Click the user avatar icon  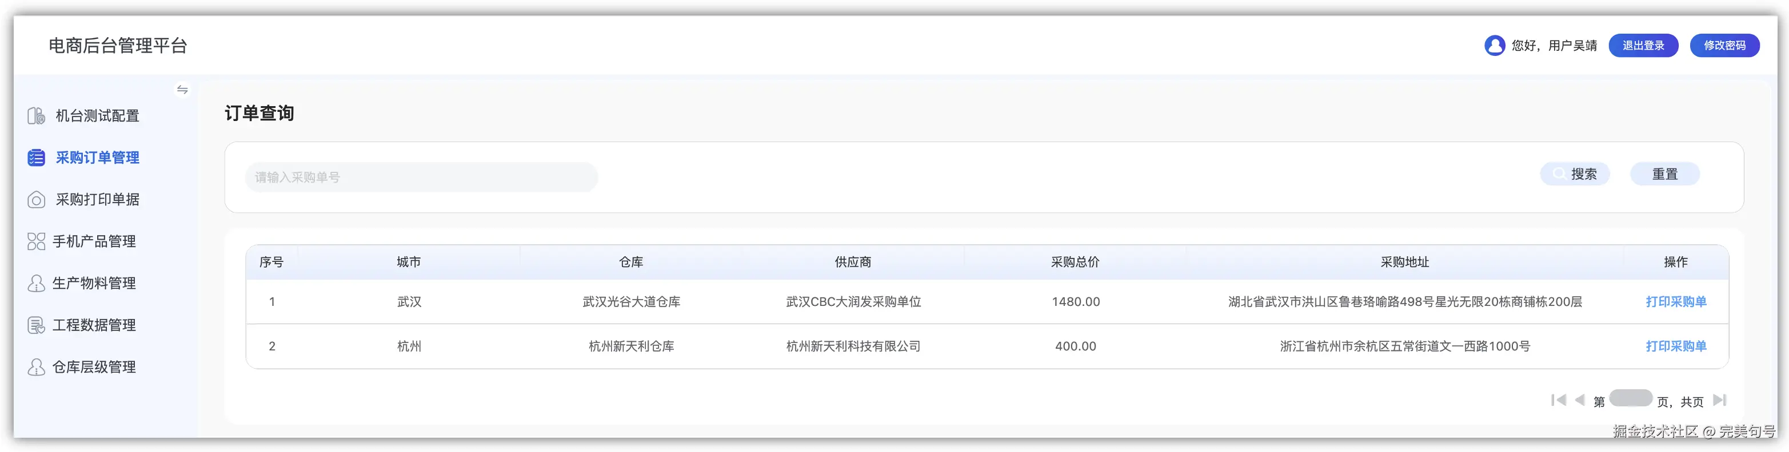pyautogui.click(x=1495, y=46)
